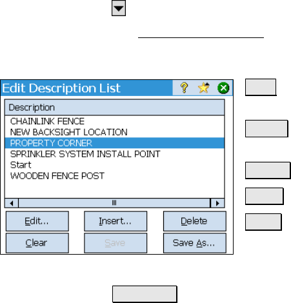The height and width of the screenshot is (303, 291).
Task: Click the Save As... button
Action: pos(195,243)
